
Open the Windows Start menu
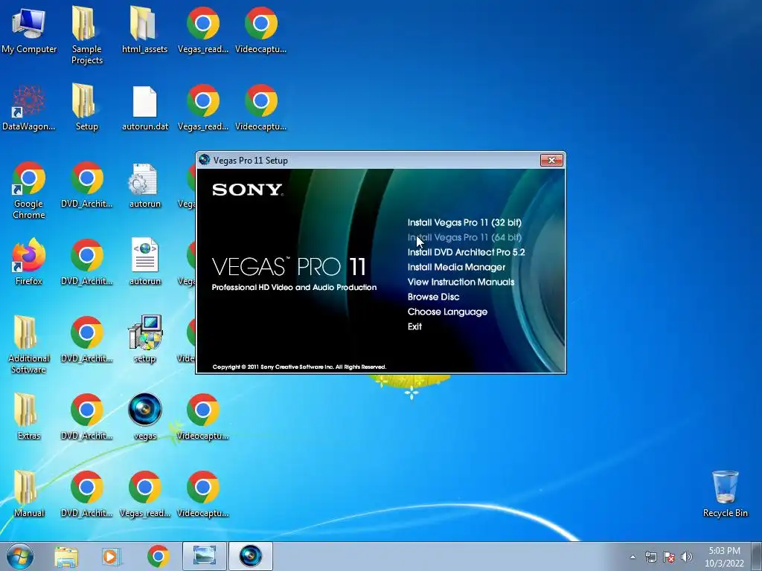coord(20,556)
